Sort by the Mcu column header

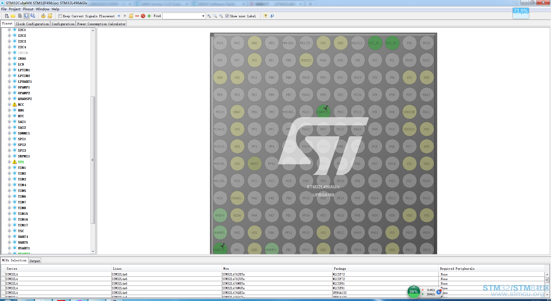click(277, 269)
